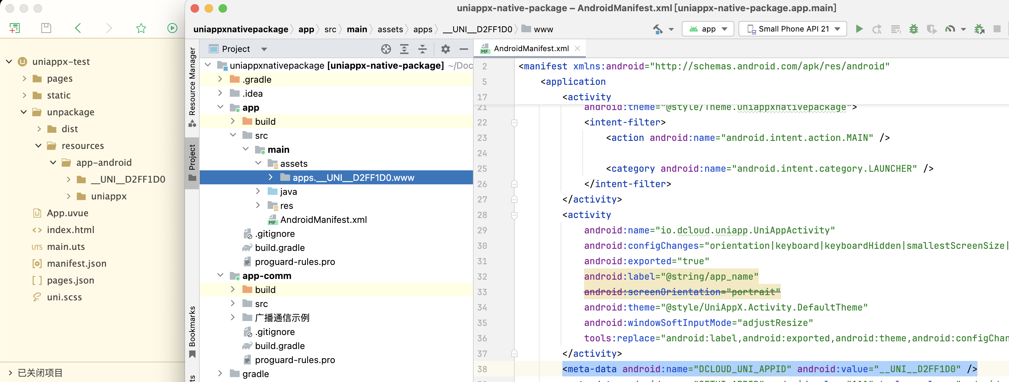Open the Resource Manager side tab
Screen dimensions: 1009x382
tap(192, 87)
